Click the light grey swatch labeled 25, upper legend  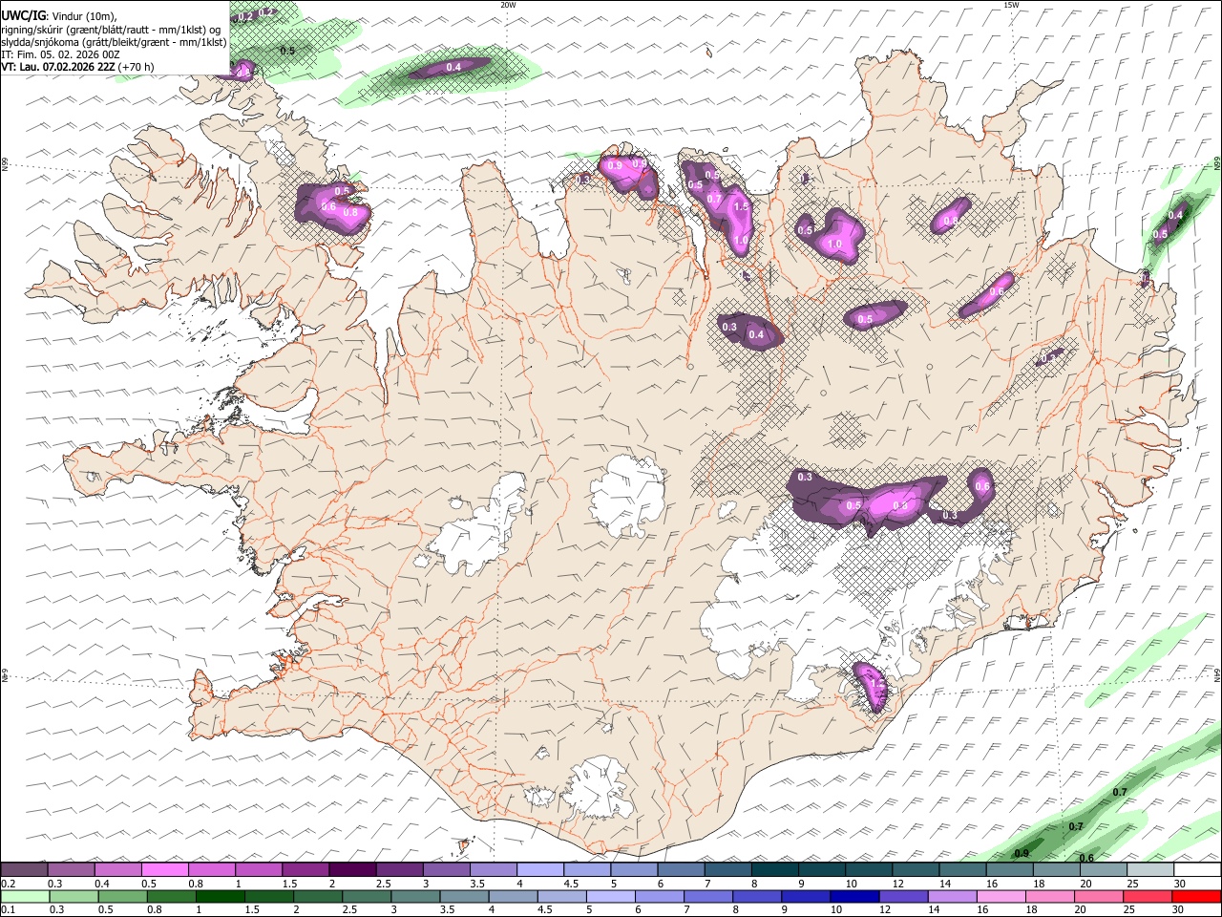[1149, 869]
